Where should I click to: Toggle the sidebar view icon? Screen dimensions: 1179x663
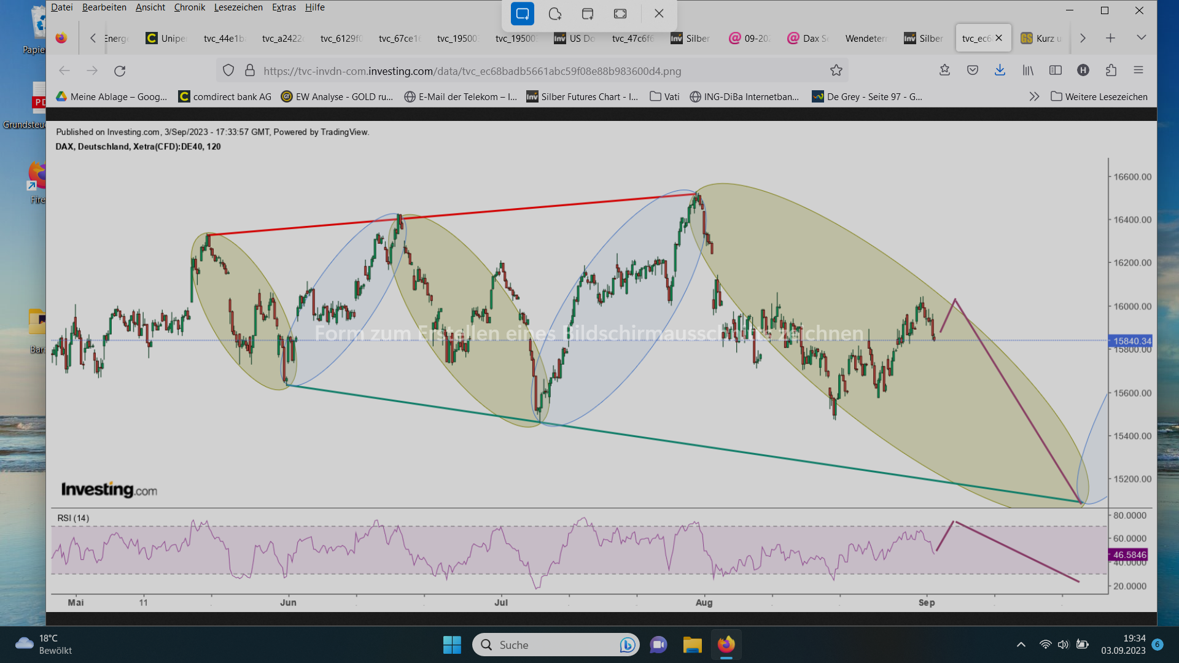click(1056, 71)
